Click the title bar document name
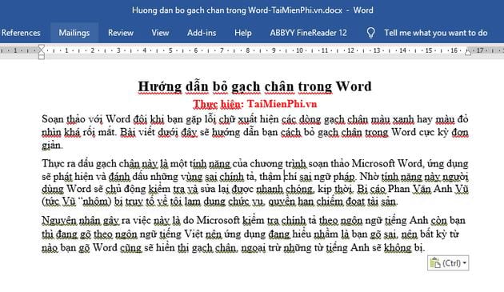504x292 pixels. pos(237,10)
